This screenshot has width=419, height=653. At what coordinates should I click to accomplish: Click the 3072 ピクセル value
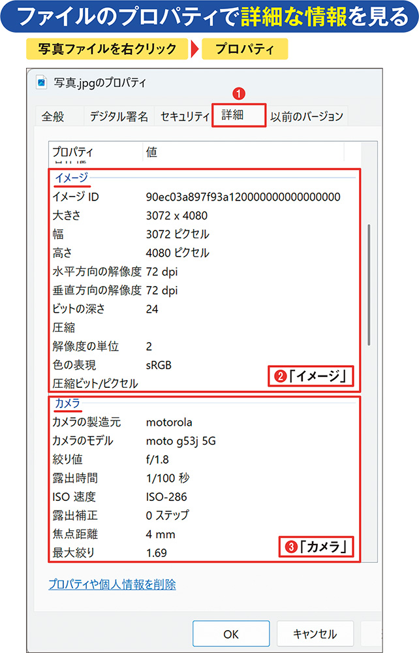(178, 234)
